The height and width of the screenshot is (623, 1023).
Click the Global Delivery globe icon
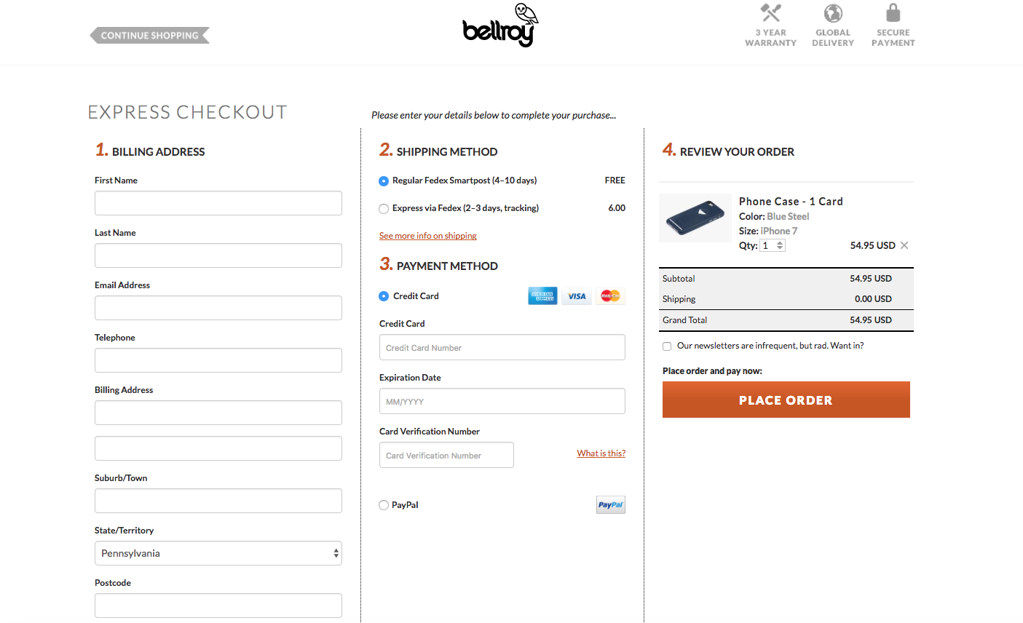(833, 13)
